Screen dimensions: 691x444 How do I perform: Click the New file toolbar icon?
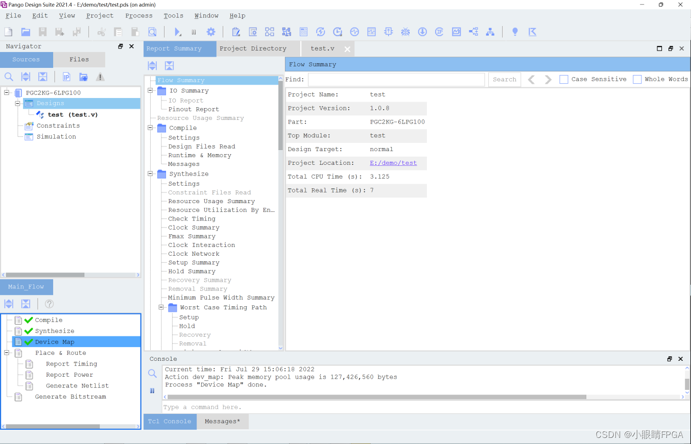pos(9,32)
